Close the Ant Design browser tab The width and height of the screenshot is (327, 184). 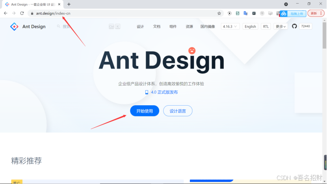59,4
